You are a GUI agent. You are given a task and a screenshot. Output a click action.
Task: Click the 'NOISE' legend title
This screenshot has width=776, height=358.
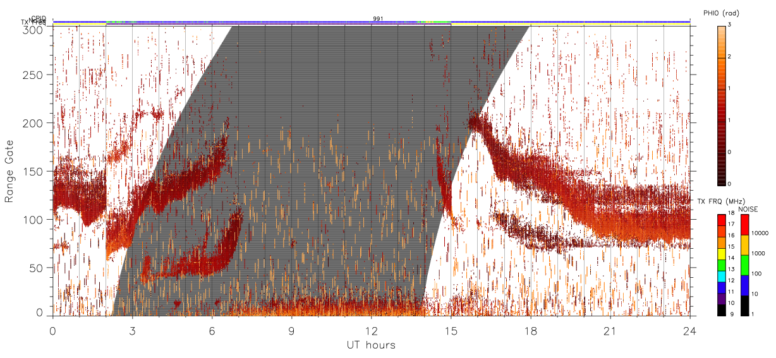(x=748, y=209)
